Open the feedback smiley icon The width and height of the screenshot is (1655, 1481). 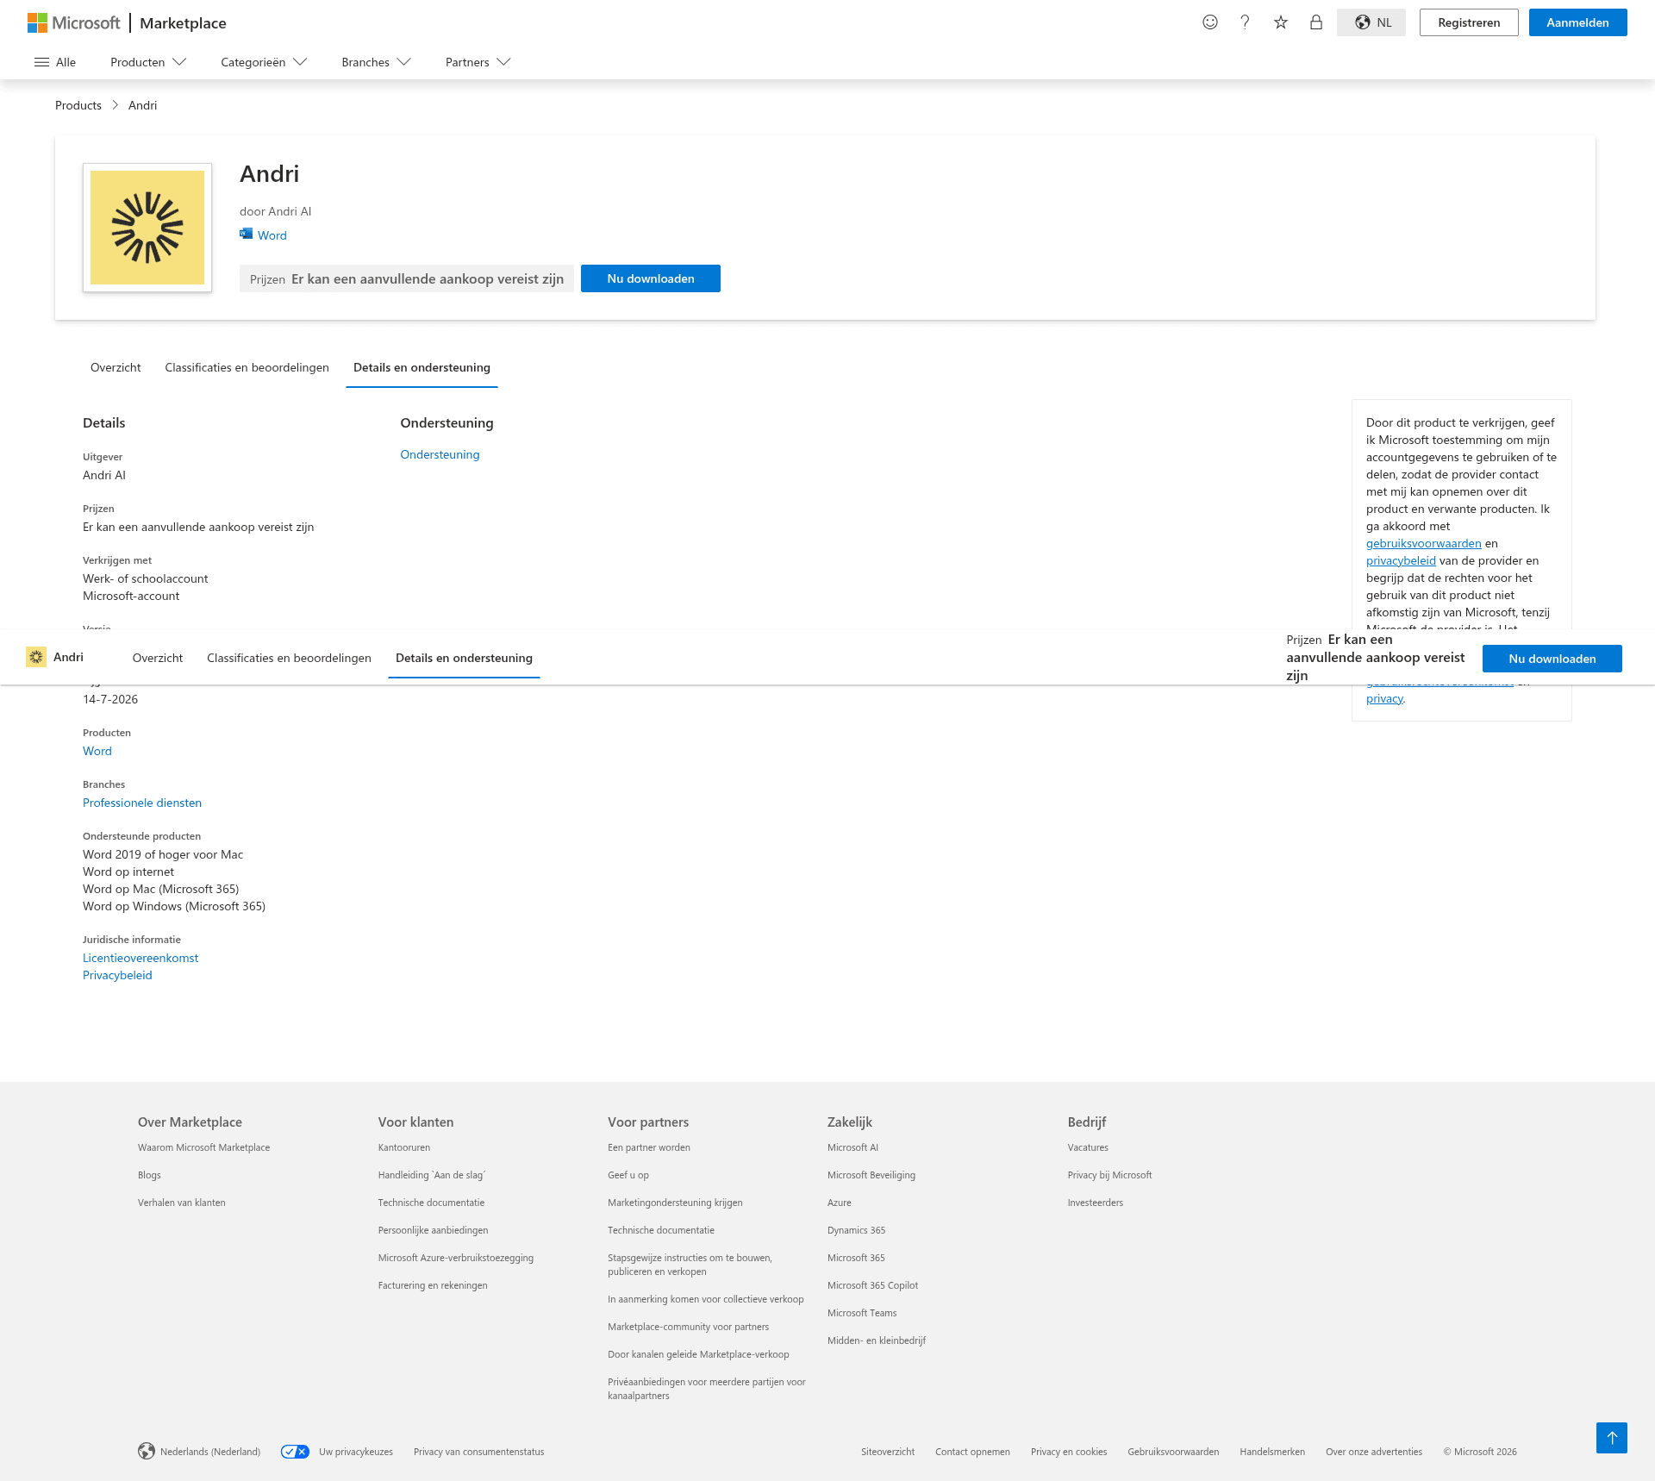[x=1210, y=22]
